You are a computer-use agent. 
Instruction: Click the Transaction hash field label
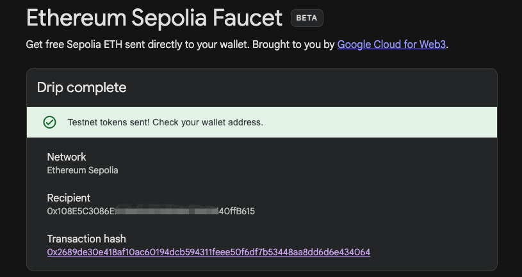pos(86,239)
